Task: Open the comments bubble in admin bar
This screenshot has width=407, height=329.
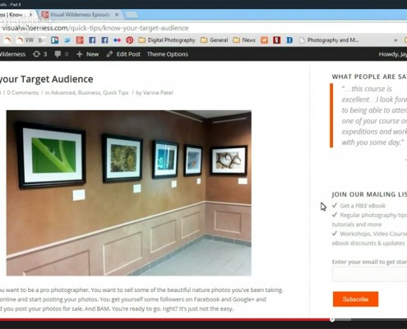Action: click(61, 54)
